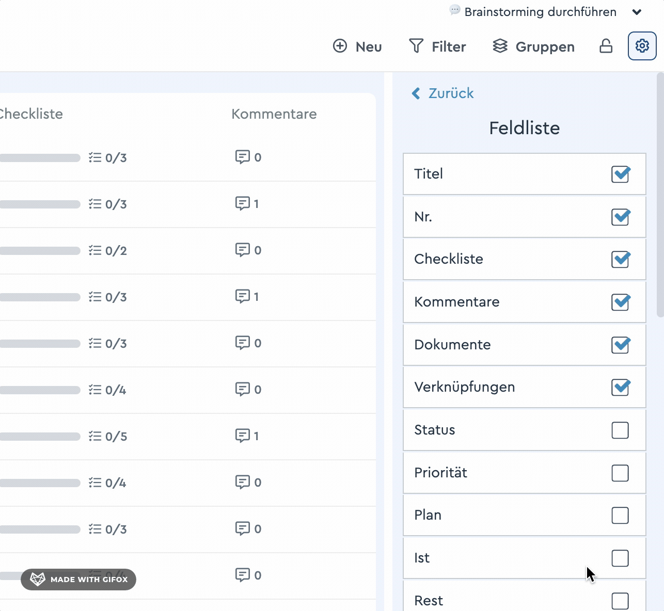Enable the Status field checkbox
Screen dimensions: 664x611
pyautogui.click(x=620, y=430)
